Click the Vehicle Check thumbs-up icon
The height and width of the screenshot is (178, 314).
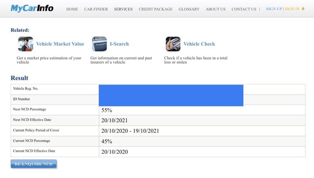pos(173,44)
